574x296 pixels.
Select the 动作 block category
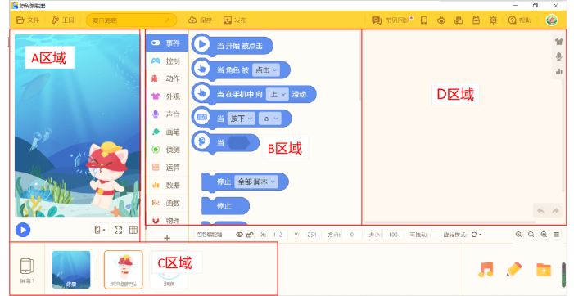click(x=167, y=78)
